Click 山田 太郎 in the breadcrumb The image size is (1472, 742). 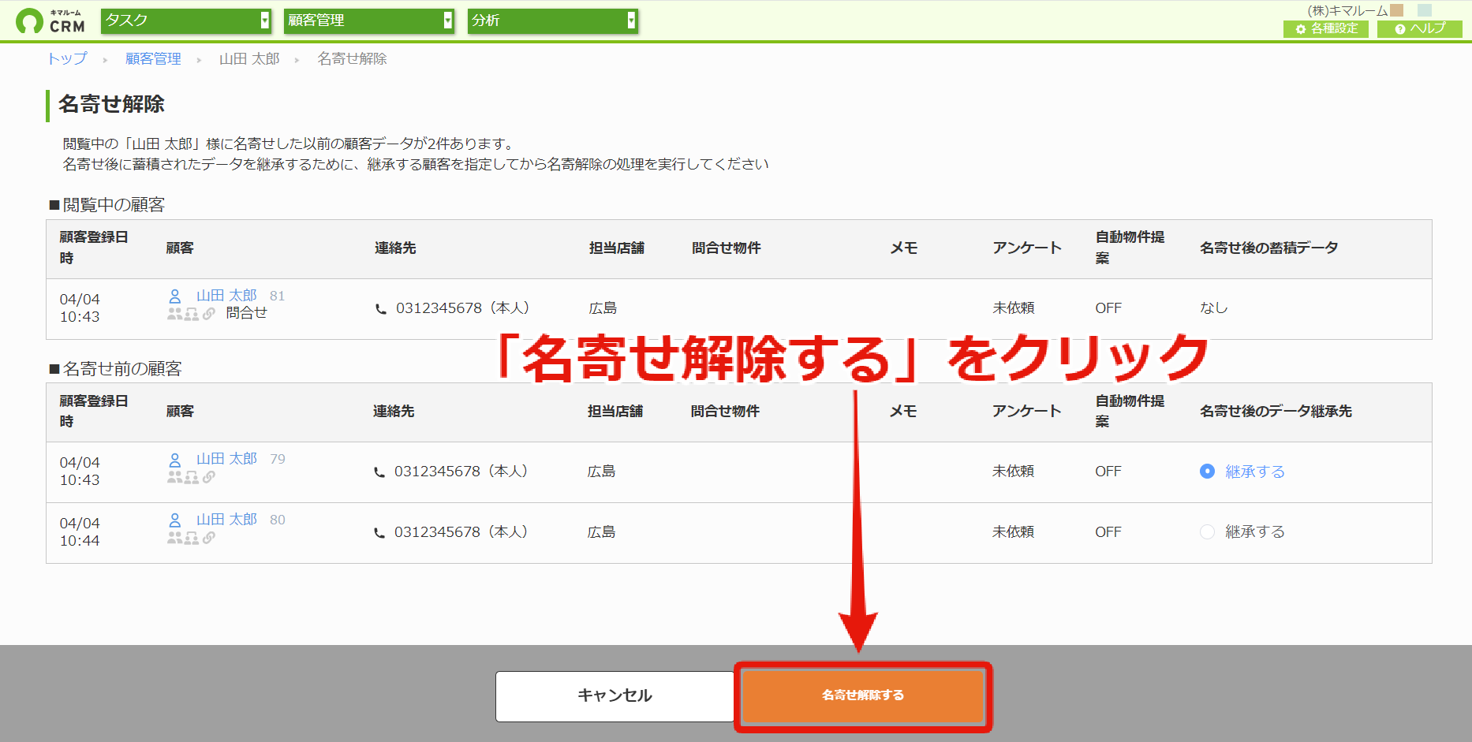point(249,58)
